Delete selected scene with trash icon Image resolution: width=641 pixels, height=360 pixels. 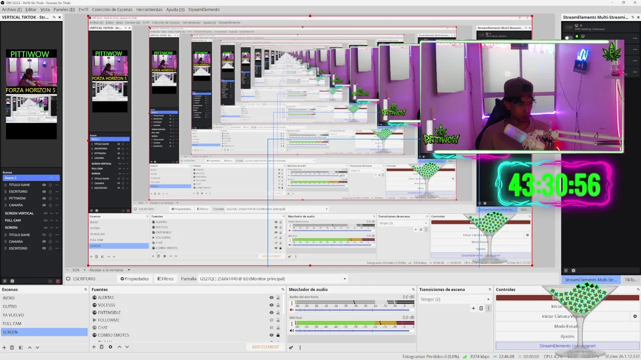[13, 347]
